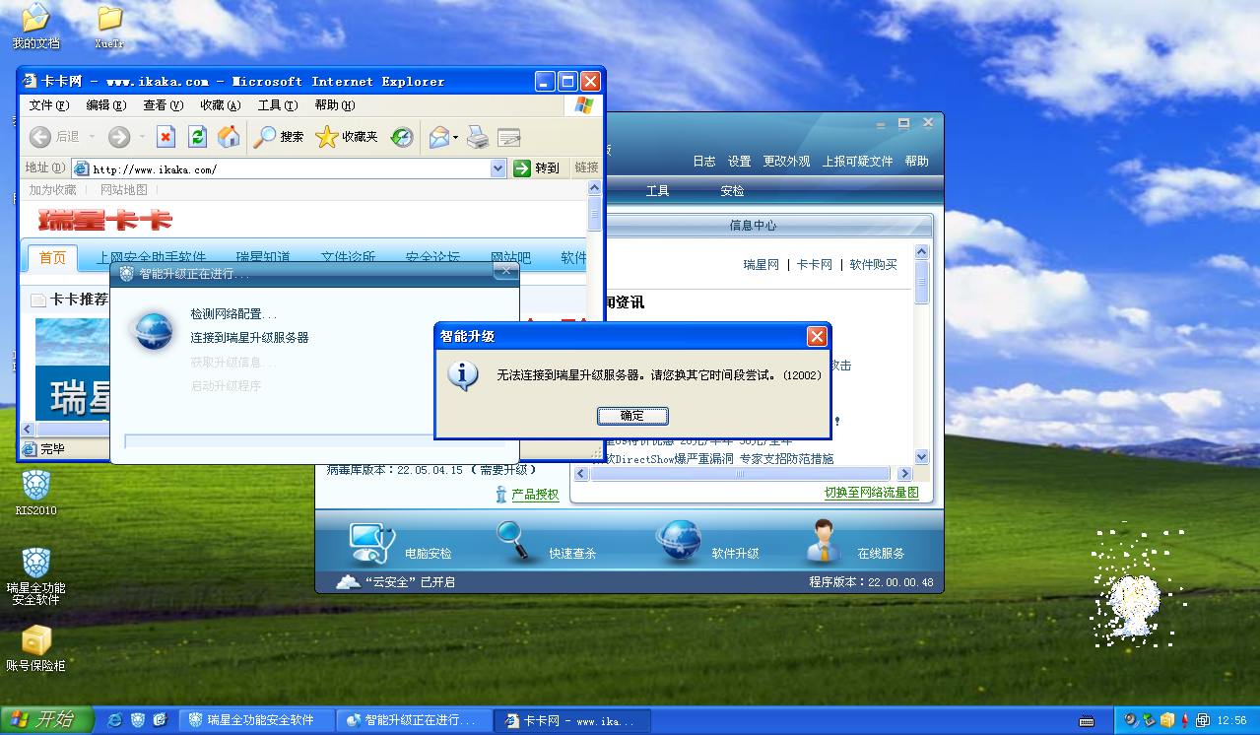Click the 软件升级 globe icon
Screen dimensions: 1260x735
pyautogui.click(x=681, y=541)
